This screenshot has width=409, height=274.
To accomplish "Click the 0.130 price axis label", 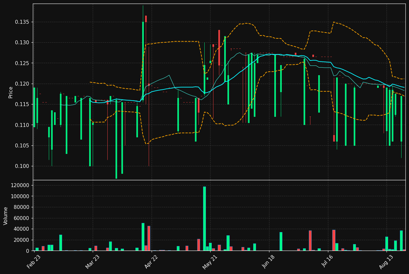I will tap(22, 43).
